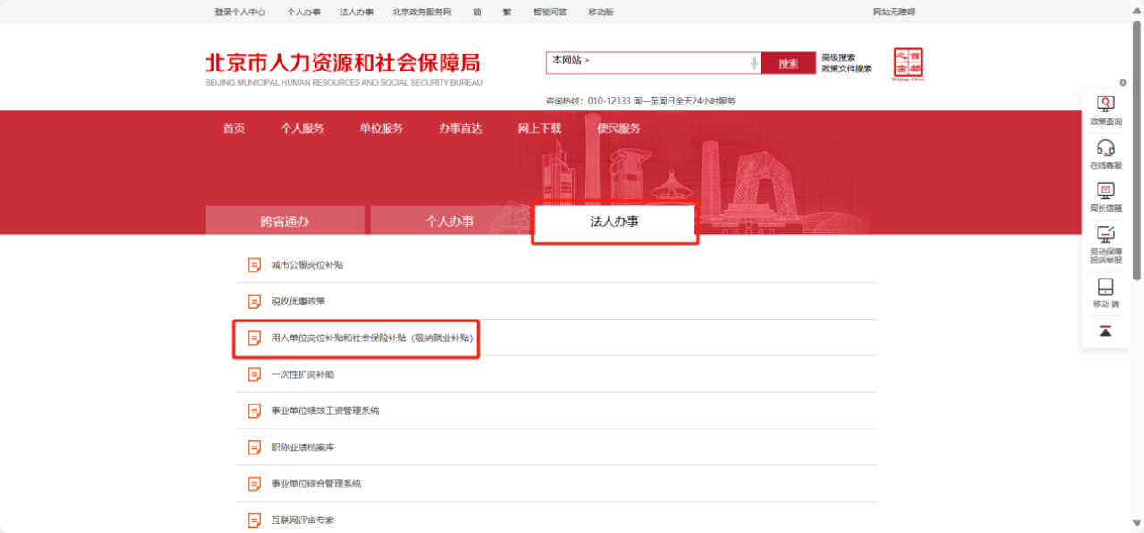Expand the 本网站 search scope selector
The height and width of the screenshot is (533, 1144).
tap(571, 61)
